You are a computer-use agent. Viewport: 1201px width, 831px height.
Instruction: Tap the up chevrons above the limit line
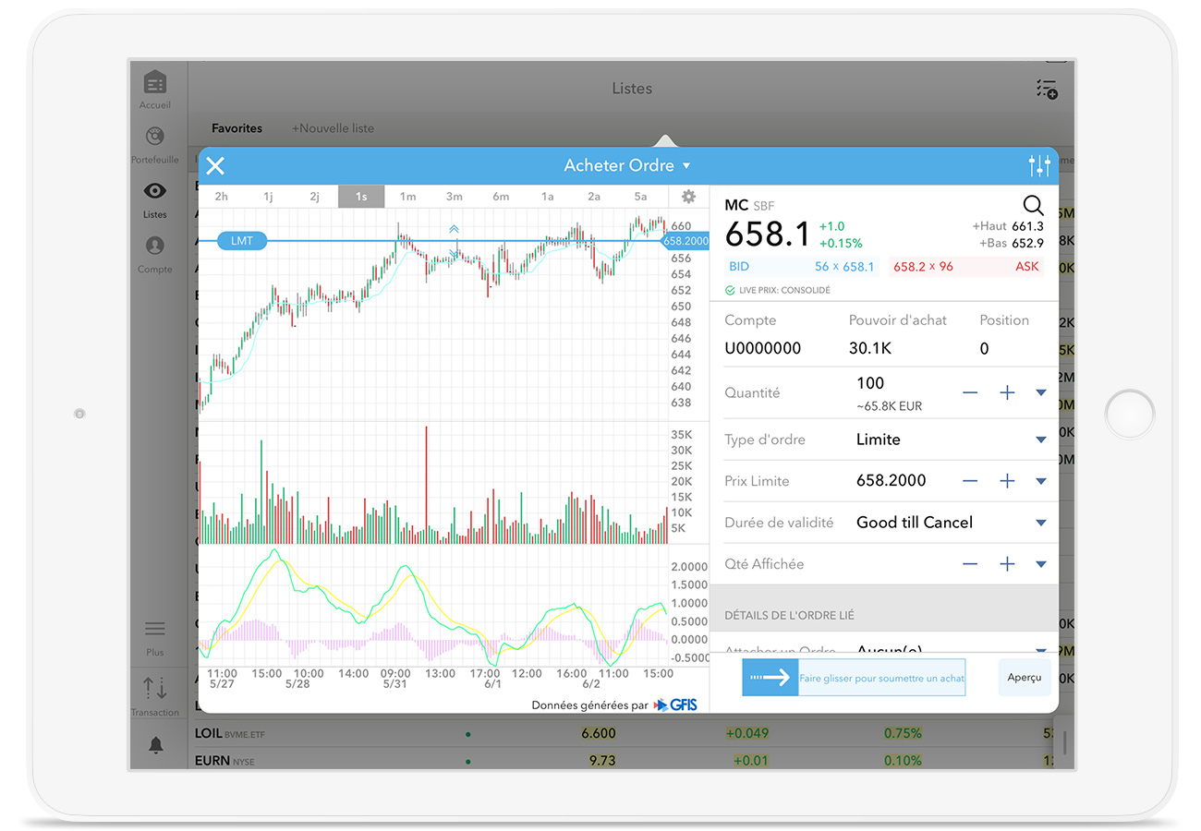455,229
